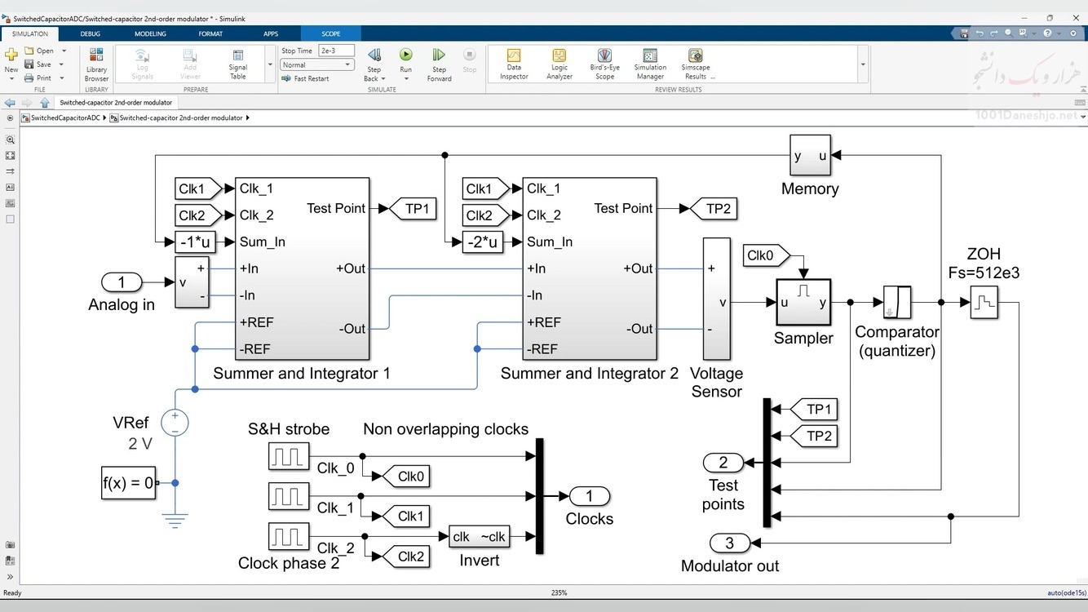Open the Library Browser
This screenshot has height=612, width=1088.
tap(96, 65)
